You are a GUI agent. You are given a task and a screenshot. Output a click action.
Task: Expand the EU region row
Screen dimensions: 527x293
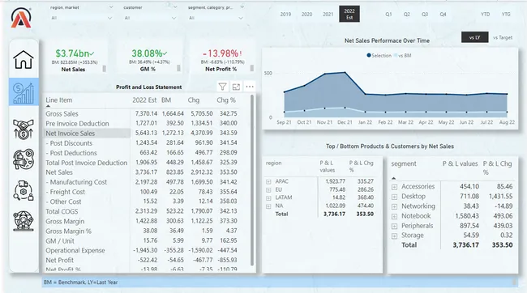coord(268,190)
